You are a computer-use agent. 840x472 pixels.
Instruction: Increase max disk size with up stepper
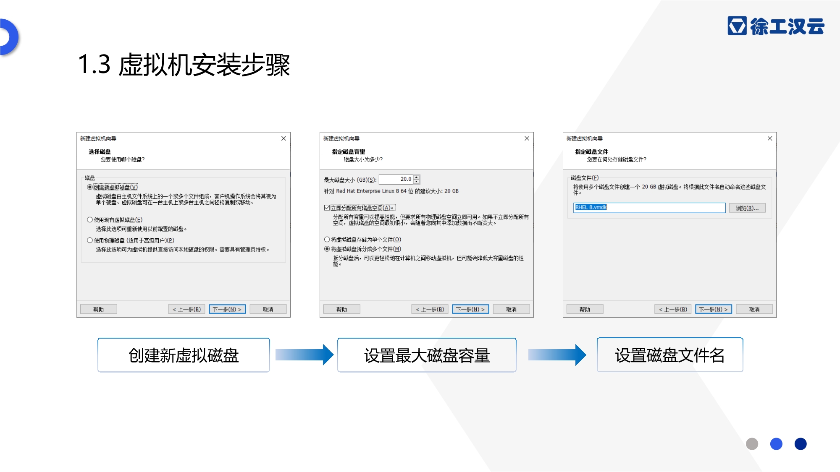pyautogui.click(x=416, y=177)
